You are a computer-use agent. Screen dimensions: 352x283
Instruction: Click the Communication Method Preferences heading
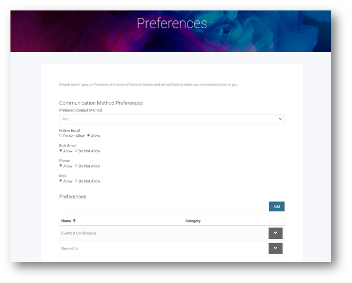tap(101, 103)
